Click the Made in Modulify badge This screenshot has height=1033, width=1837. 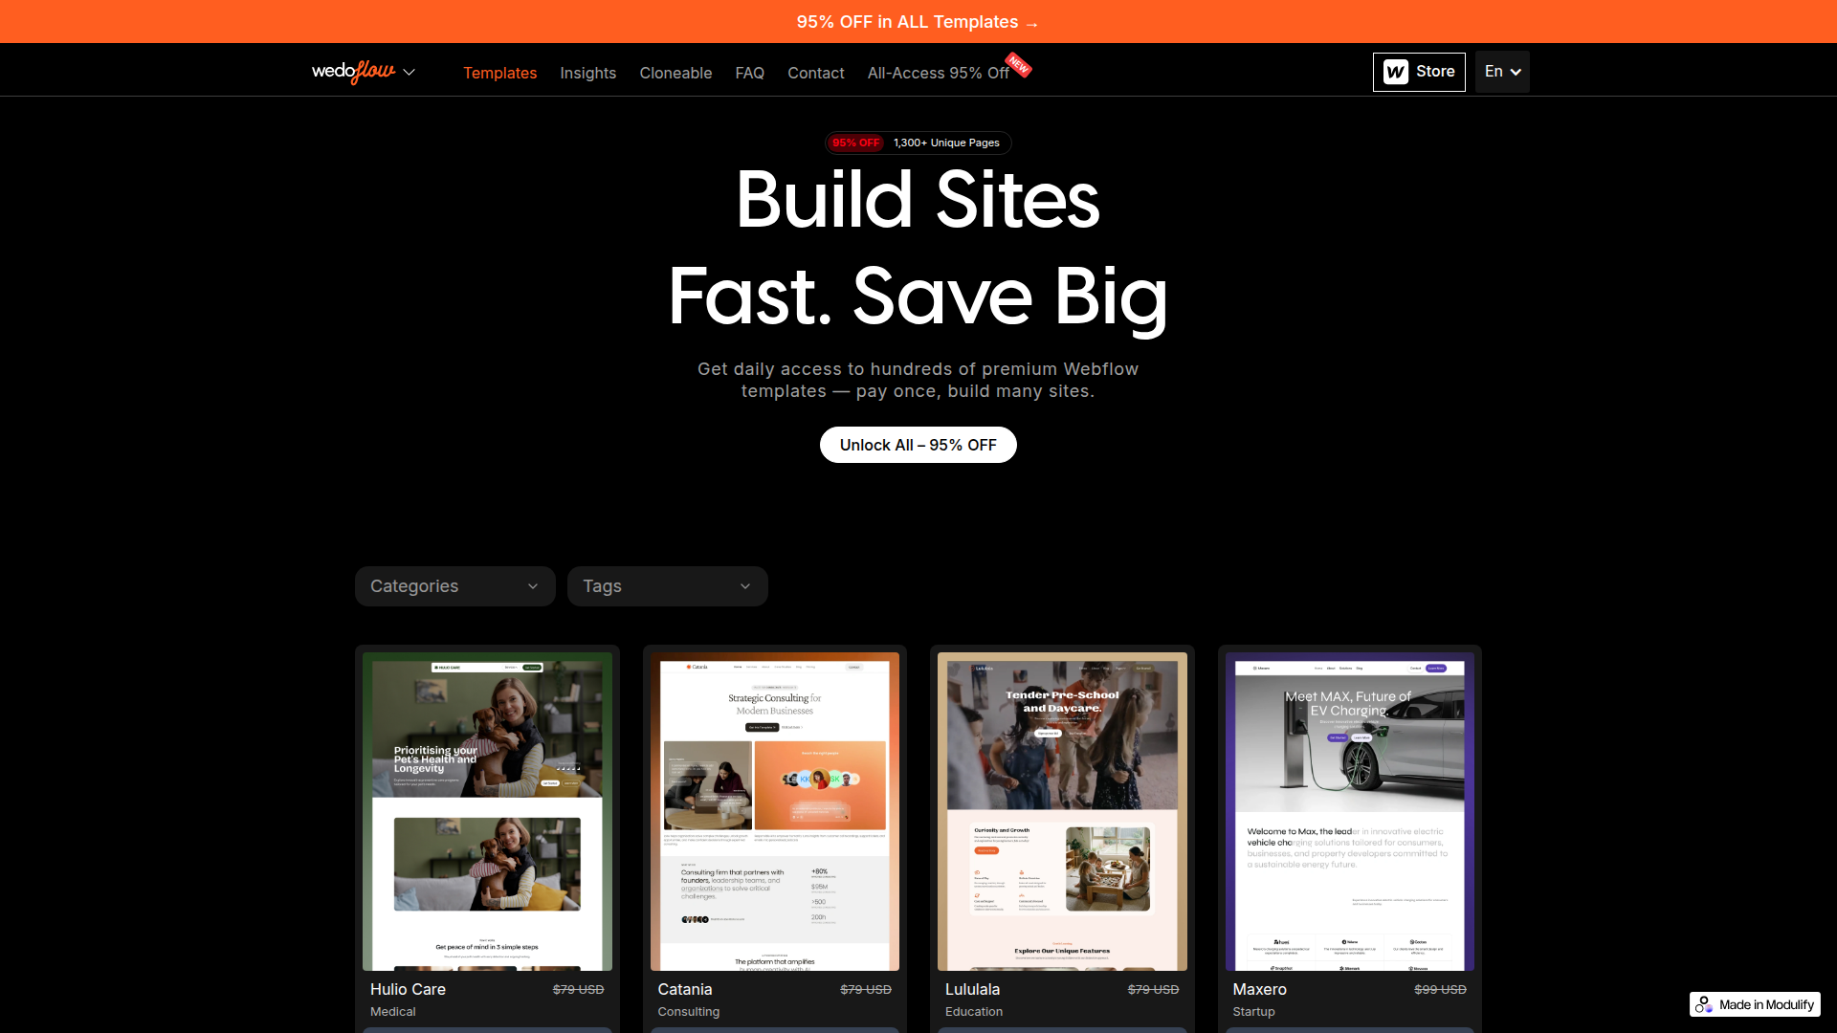tap(1755, 1004)
